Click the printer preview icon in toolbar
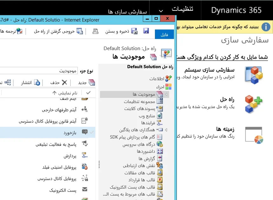 click(96, 31)
